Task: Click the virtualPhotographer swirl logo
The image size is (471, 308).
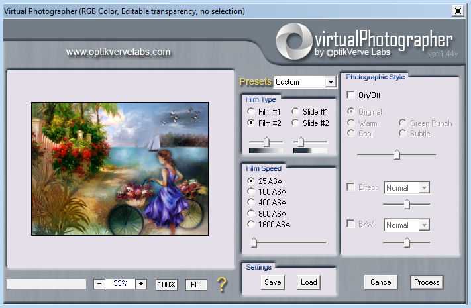Action: [294, 41]
